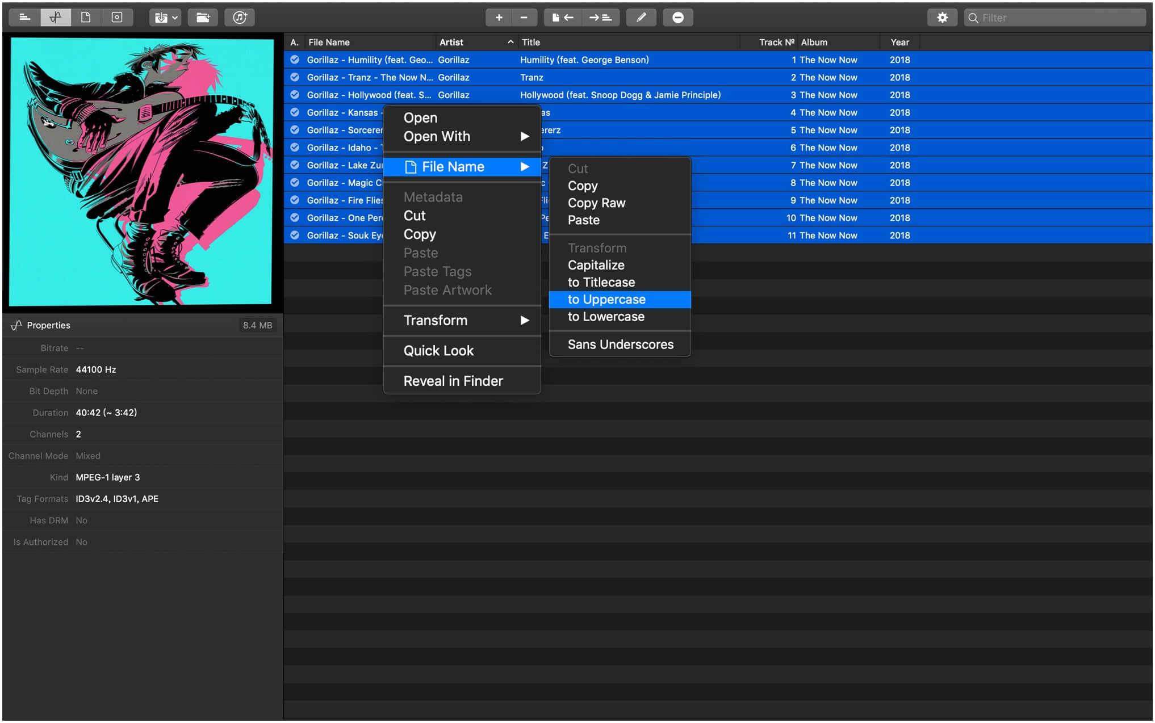The image size is (1155, 723).
Task: Click the 'Gorillaz - Tranz' file name
Action: pyautogui.click(x=370, y=77)
